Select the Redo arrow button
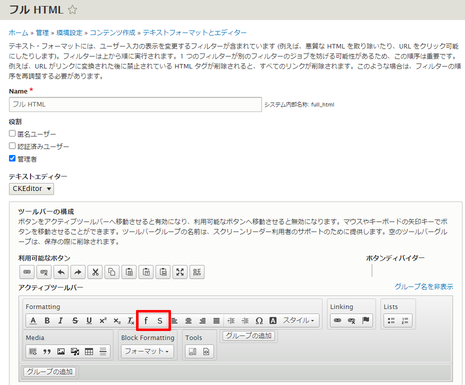 [78, 272]
